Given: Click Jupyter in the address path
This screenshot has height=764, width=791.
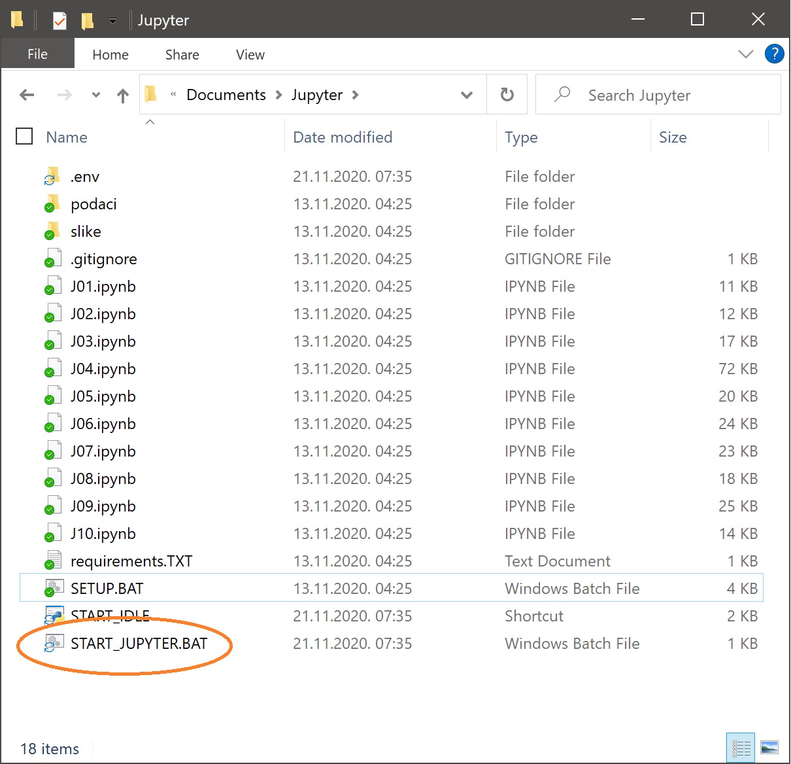Looking at the screenshot, I should pos(317,95).
